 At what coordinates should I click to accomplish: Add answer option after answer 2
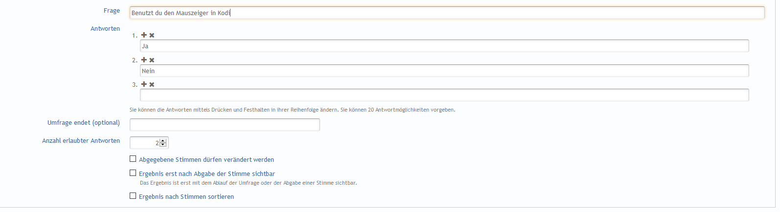[144, 60]
